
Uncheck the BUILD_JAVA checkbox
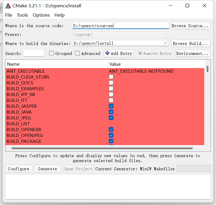[111, 112]
